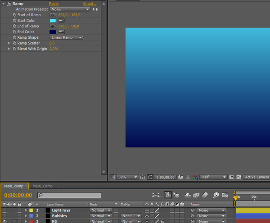The height and width of the screenshot is (223, 270).
Task: Toggle Live Update button
Action: [167, 195]
